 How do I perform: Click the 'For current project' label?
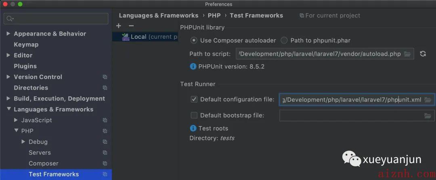coord(333,16)
